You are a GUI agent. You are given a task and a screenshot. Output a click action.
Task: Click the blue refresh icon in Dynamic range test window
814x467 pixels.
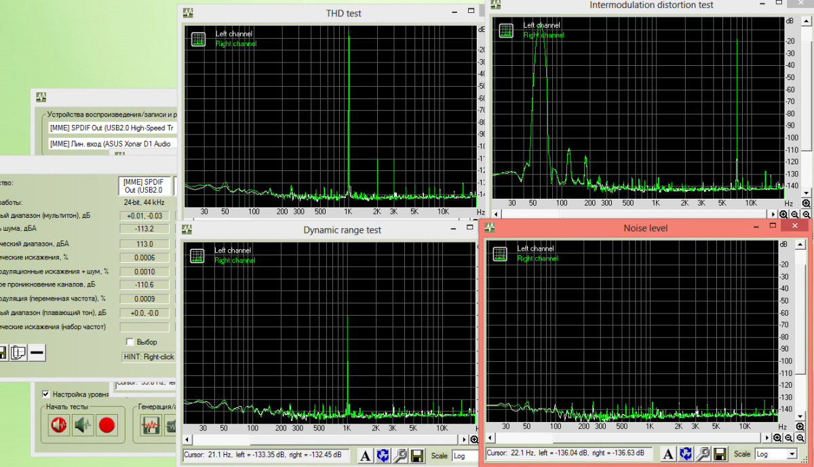[383, 455]
